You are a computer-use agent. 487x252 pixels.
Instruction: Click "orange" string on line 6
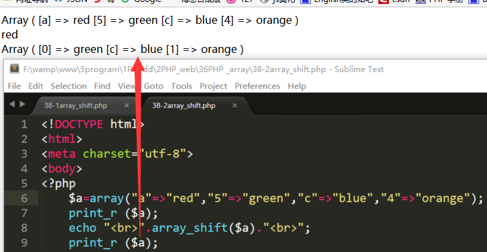tap(443, 198)
